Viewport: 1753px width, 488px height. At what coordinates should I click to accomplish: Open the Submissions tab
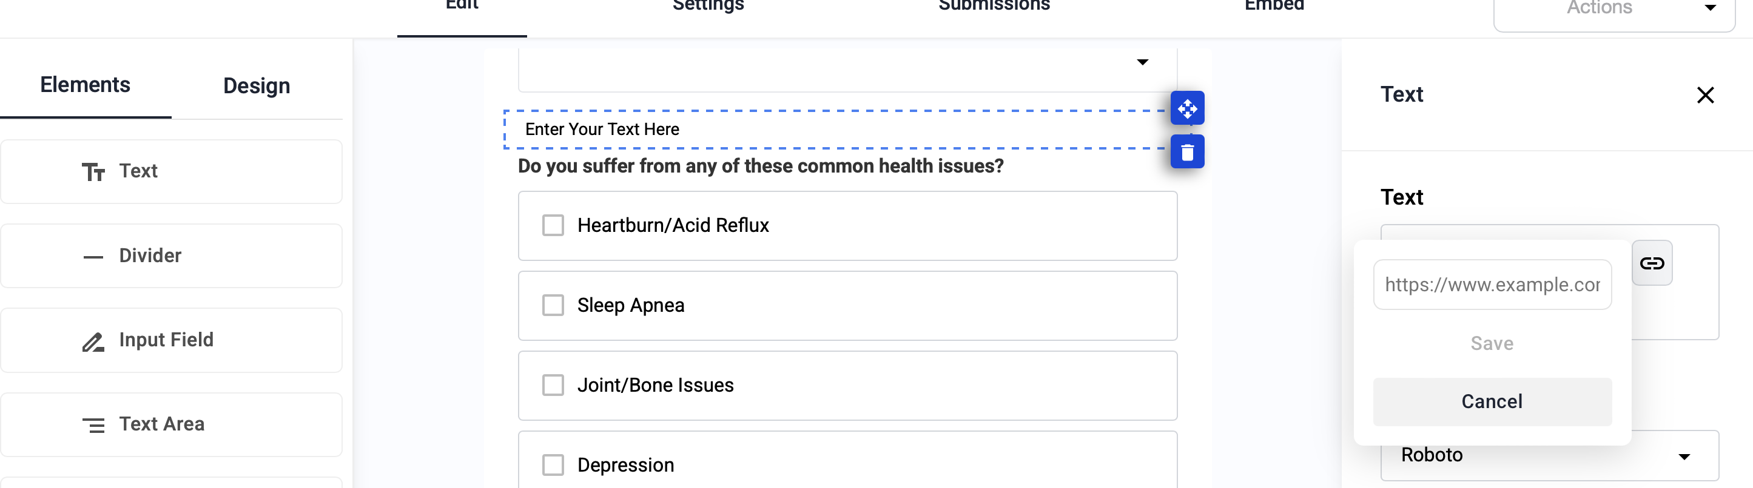994,5
